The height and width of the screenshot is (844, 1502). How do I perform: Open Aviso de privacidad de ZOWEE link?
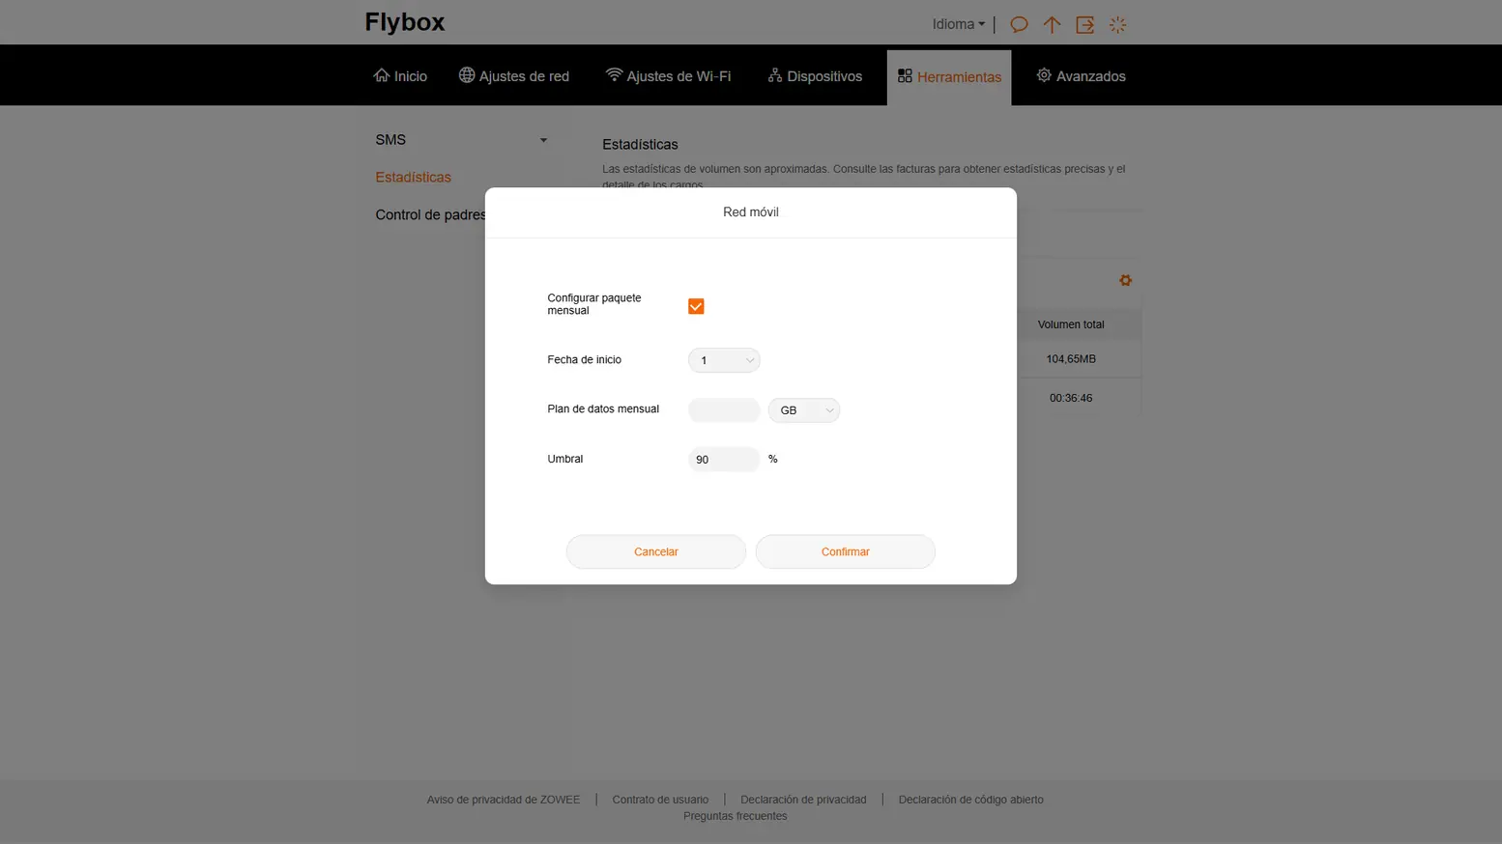(504, 800)
